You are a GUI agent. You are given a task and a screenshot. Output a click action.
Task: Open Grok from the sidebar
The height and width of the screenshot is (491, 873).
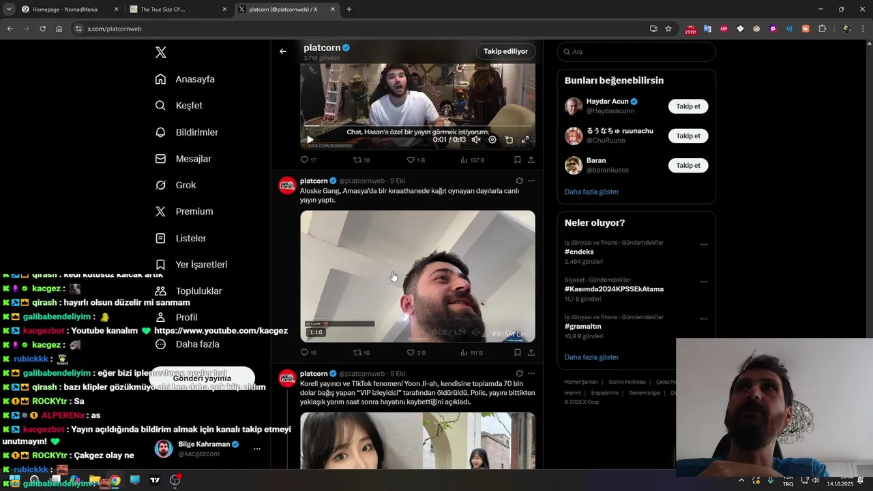[175, 185]
